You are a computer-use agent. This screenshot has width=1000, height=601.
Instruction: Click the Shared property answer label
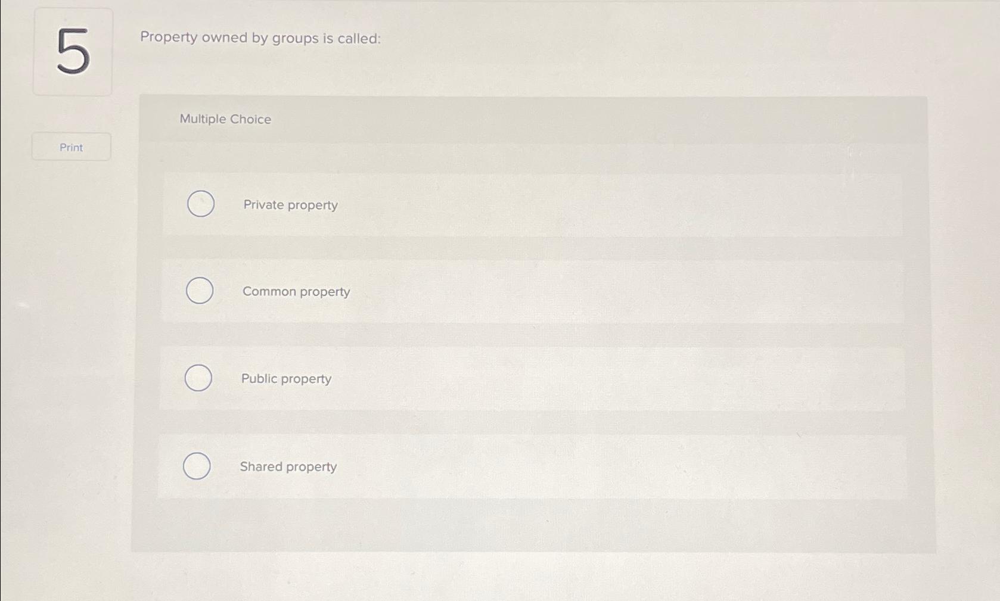288,466
